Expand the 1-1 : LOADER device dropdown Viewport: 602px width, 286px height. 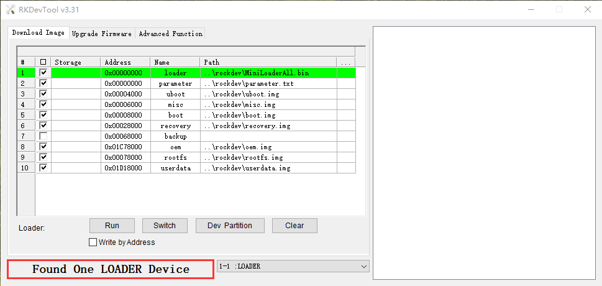click(363, 266)
